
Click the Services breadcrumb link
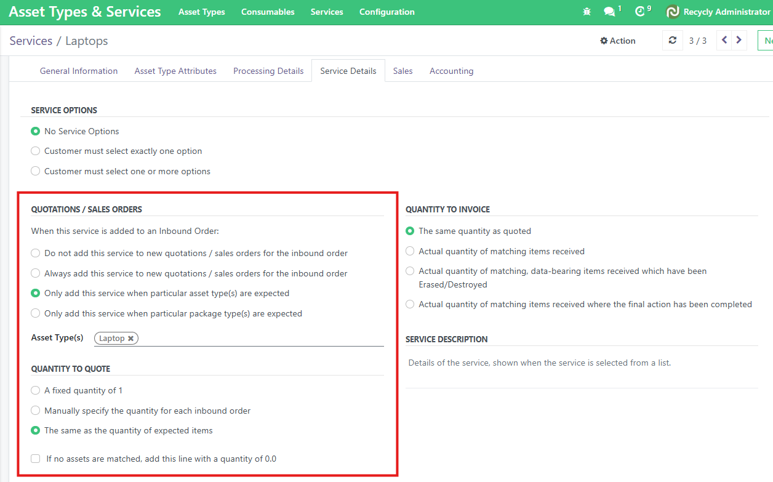click(31, 41)
